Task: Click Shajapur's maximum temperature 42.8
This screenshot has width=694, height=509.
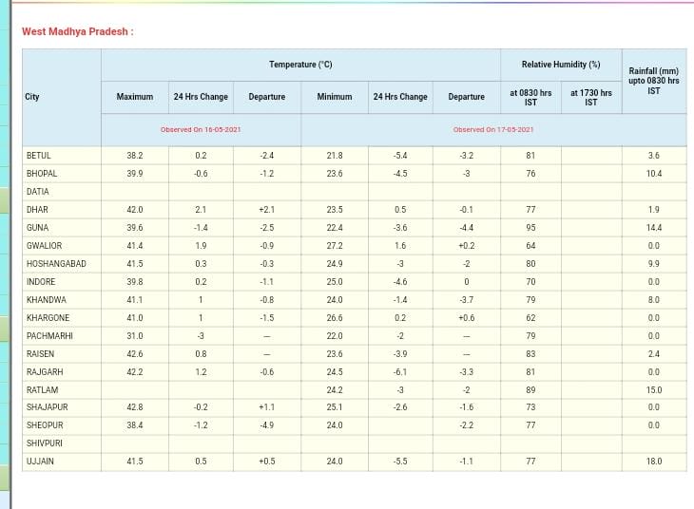Action: pos(134,407)
